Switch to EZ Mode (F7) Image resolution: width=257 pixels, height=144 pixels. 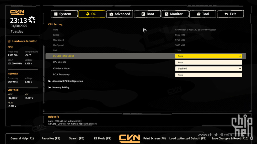103,139
